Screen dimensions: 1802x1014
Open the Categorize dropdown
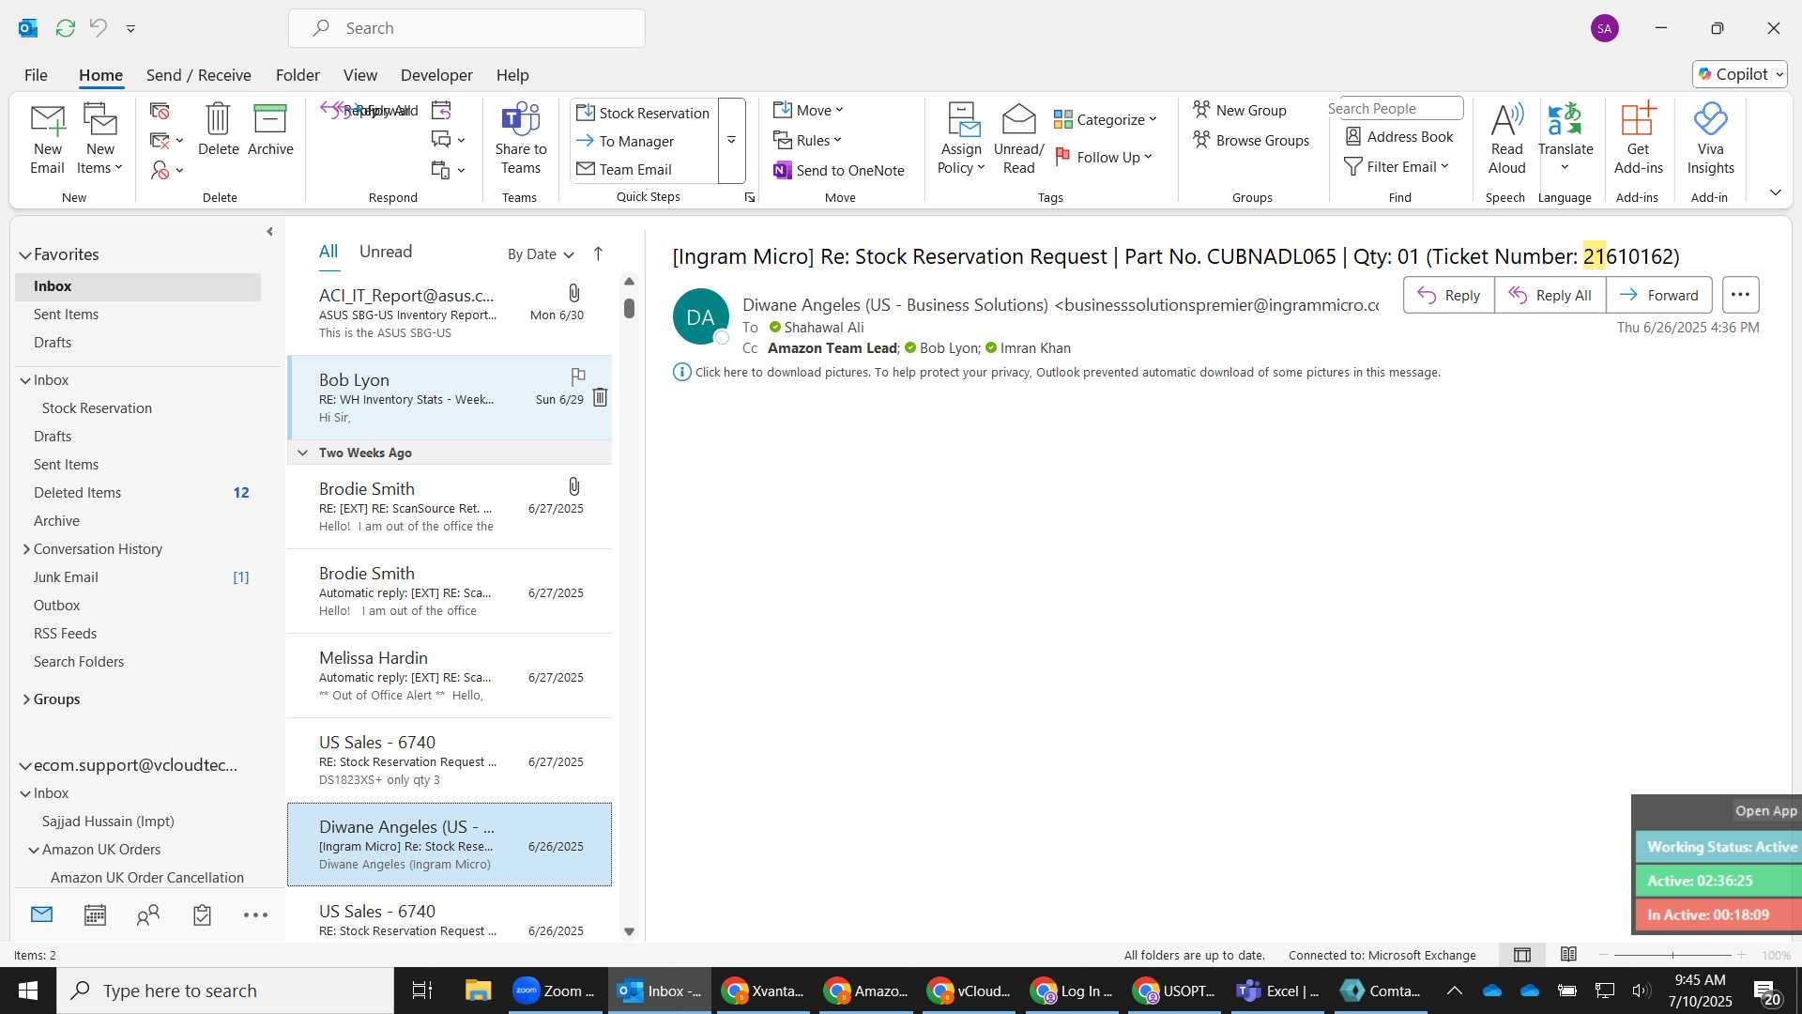1106,119
